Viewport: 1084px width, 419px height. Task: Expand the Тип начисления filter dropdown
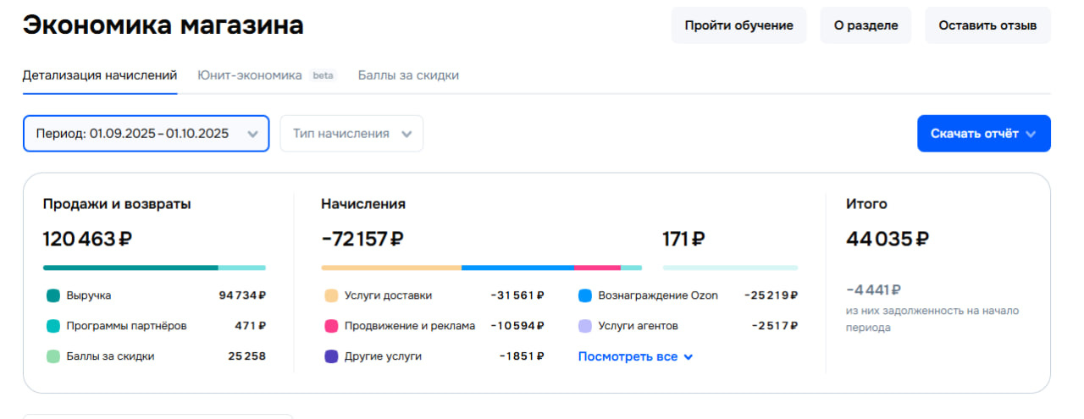351,134
